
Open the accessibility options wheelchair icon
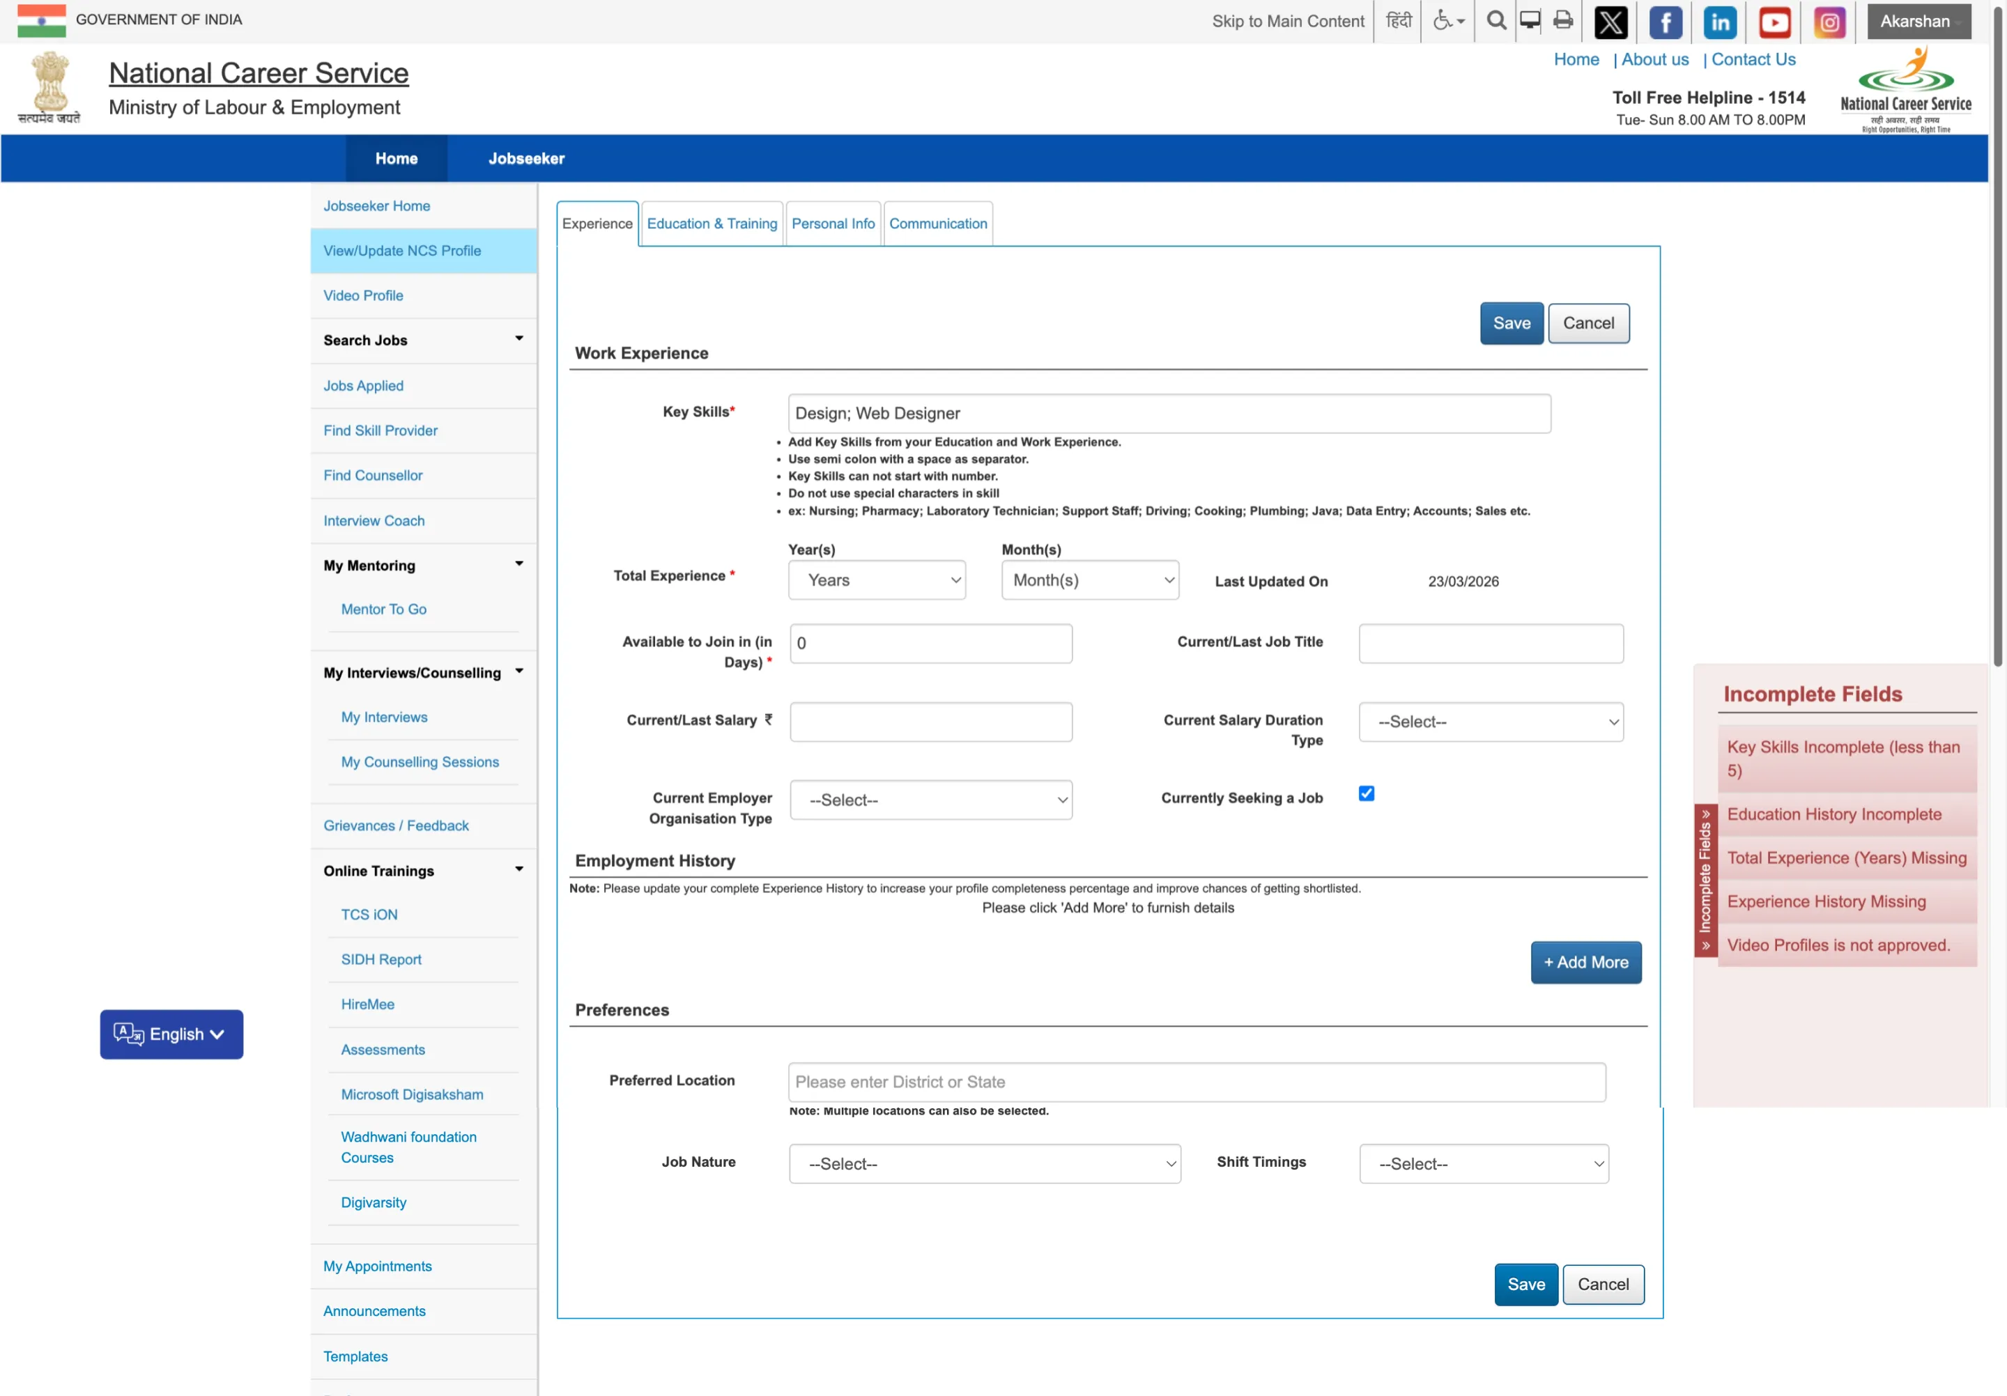(x=1447, y=21)
